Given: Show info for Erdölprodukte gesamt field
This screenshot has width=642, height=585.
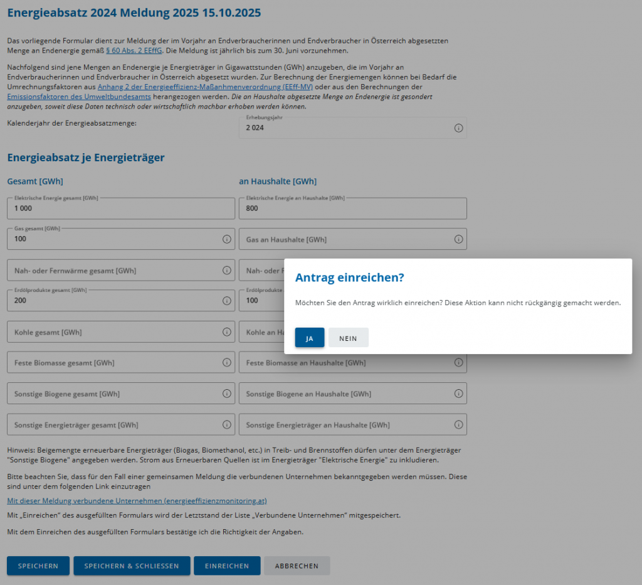Looking at the screenshot, I should [226, 301].
